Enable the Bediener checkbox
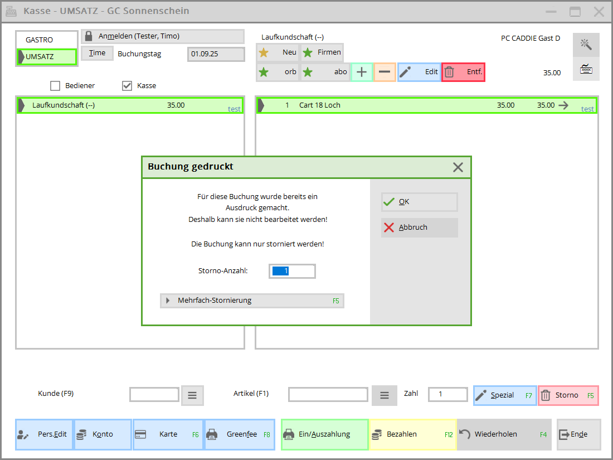This screenshot has height=460, width=613. [x=55, y=86]
